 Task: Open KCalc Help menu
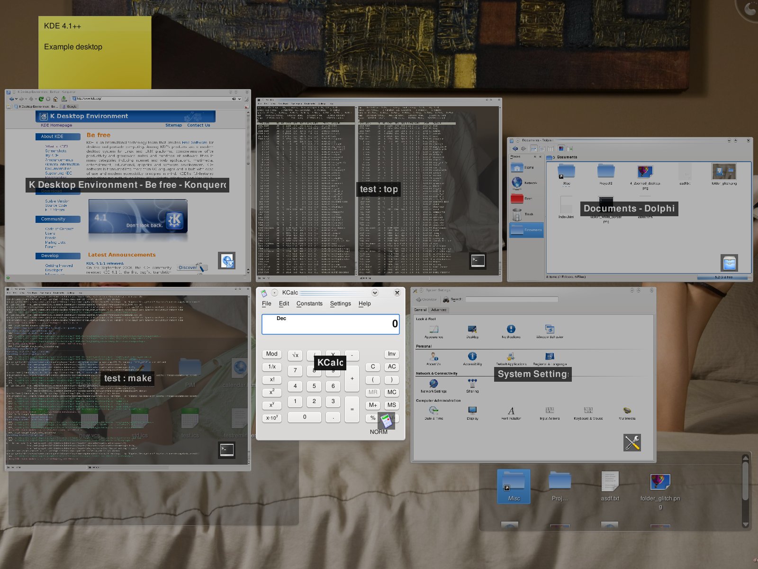point(365,303)
